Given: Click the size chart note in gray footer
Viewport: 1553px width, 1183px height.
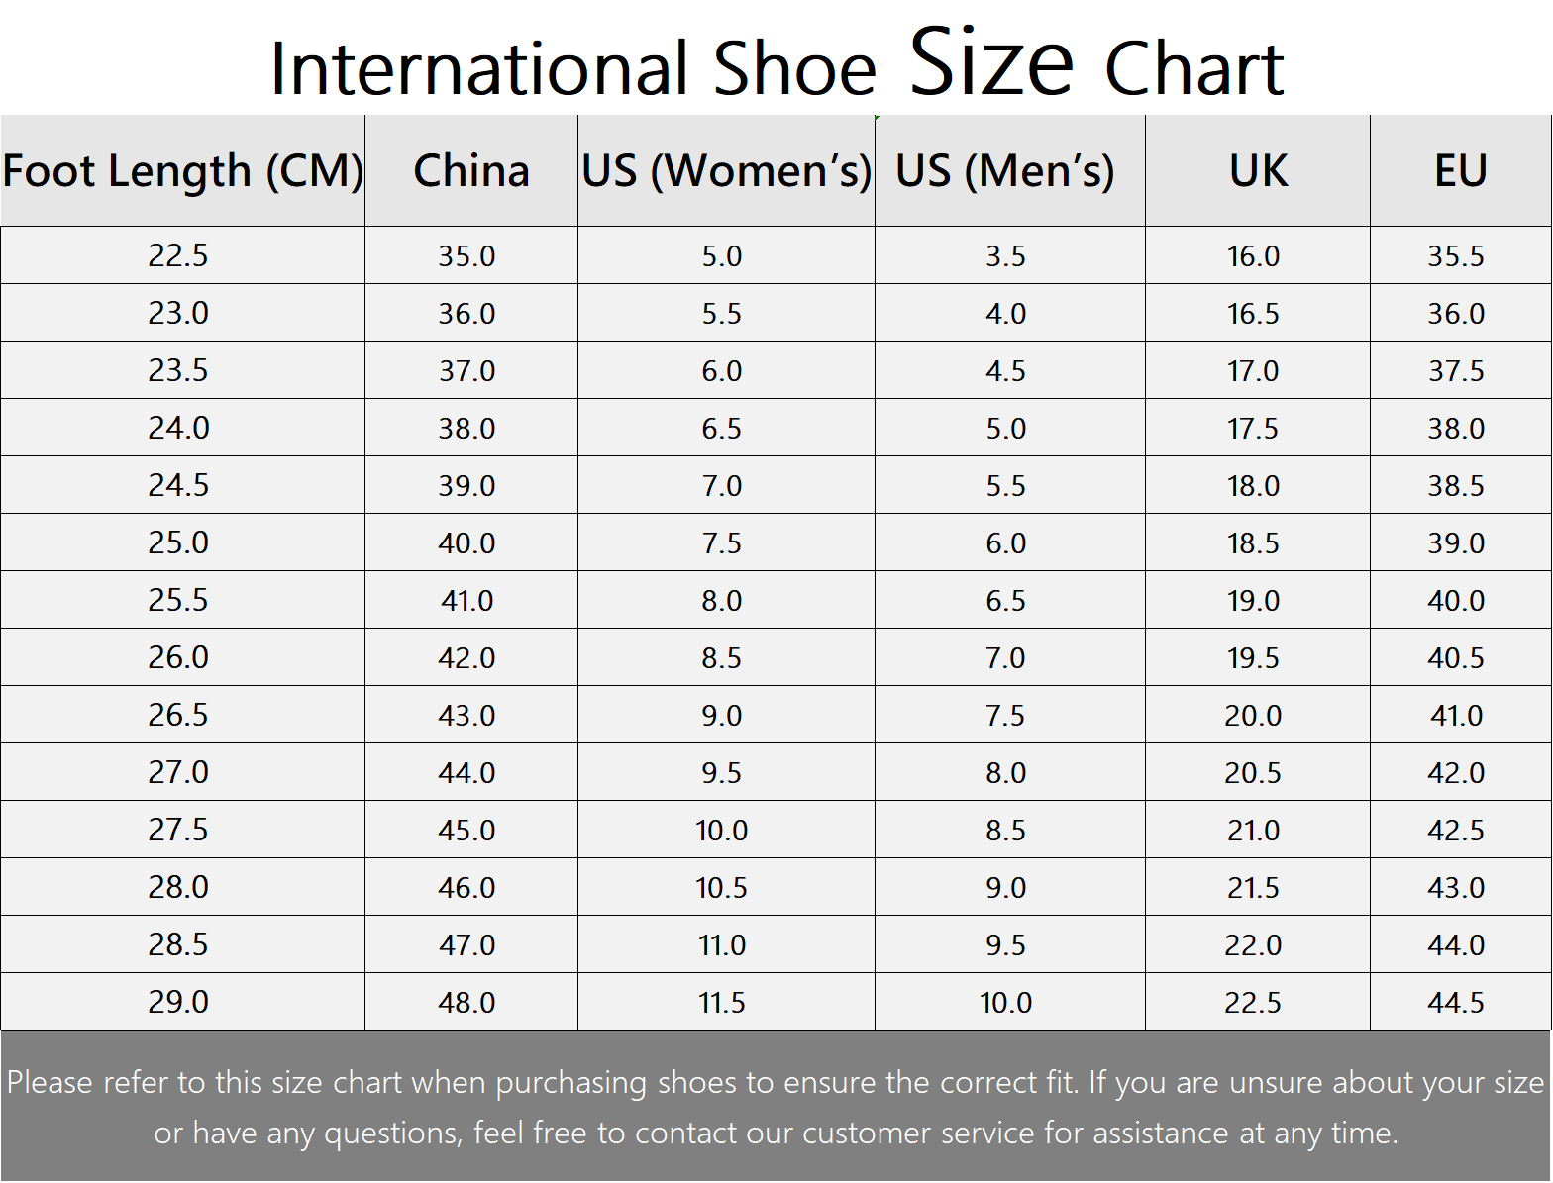Looking at the screenshot, I should 776,1107.
